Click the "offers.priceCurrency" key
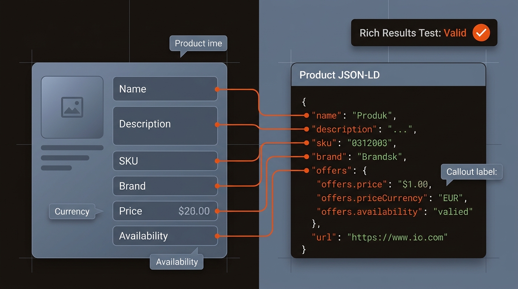518x289 pixels. (372, 198)
